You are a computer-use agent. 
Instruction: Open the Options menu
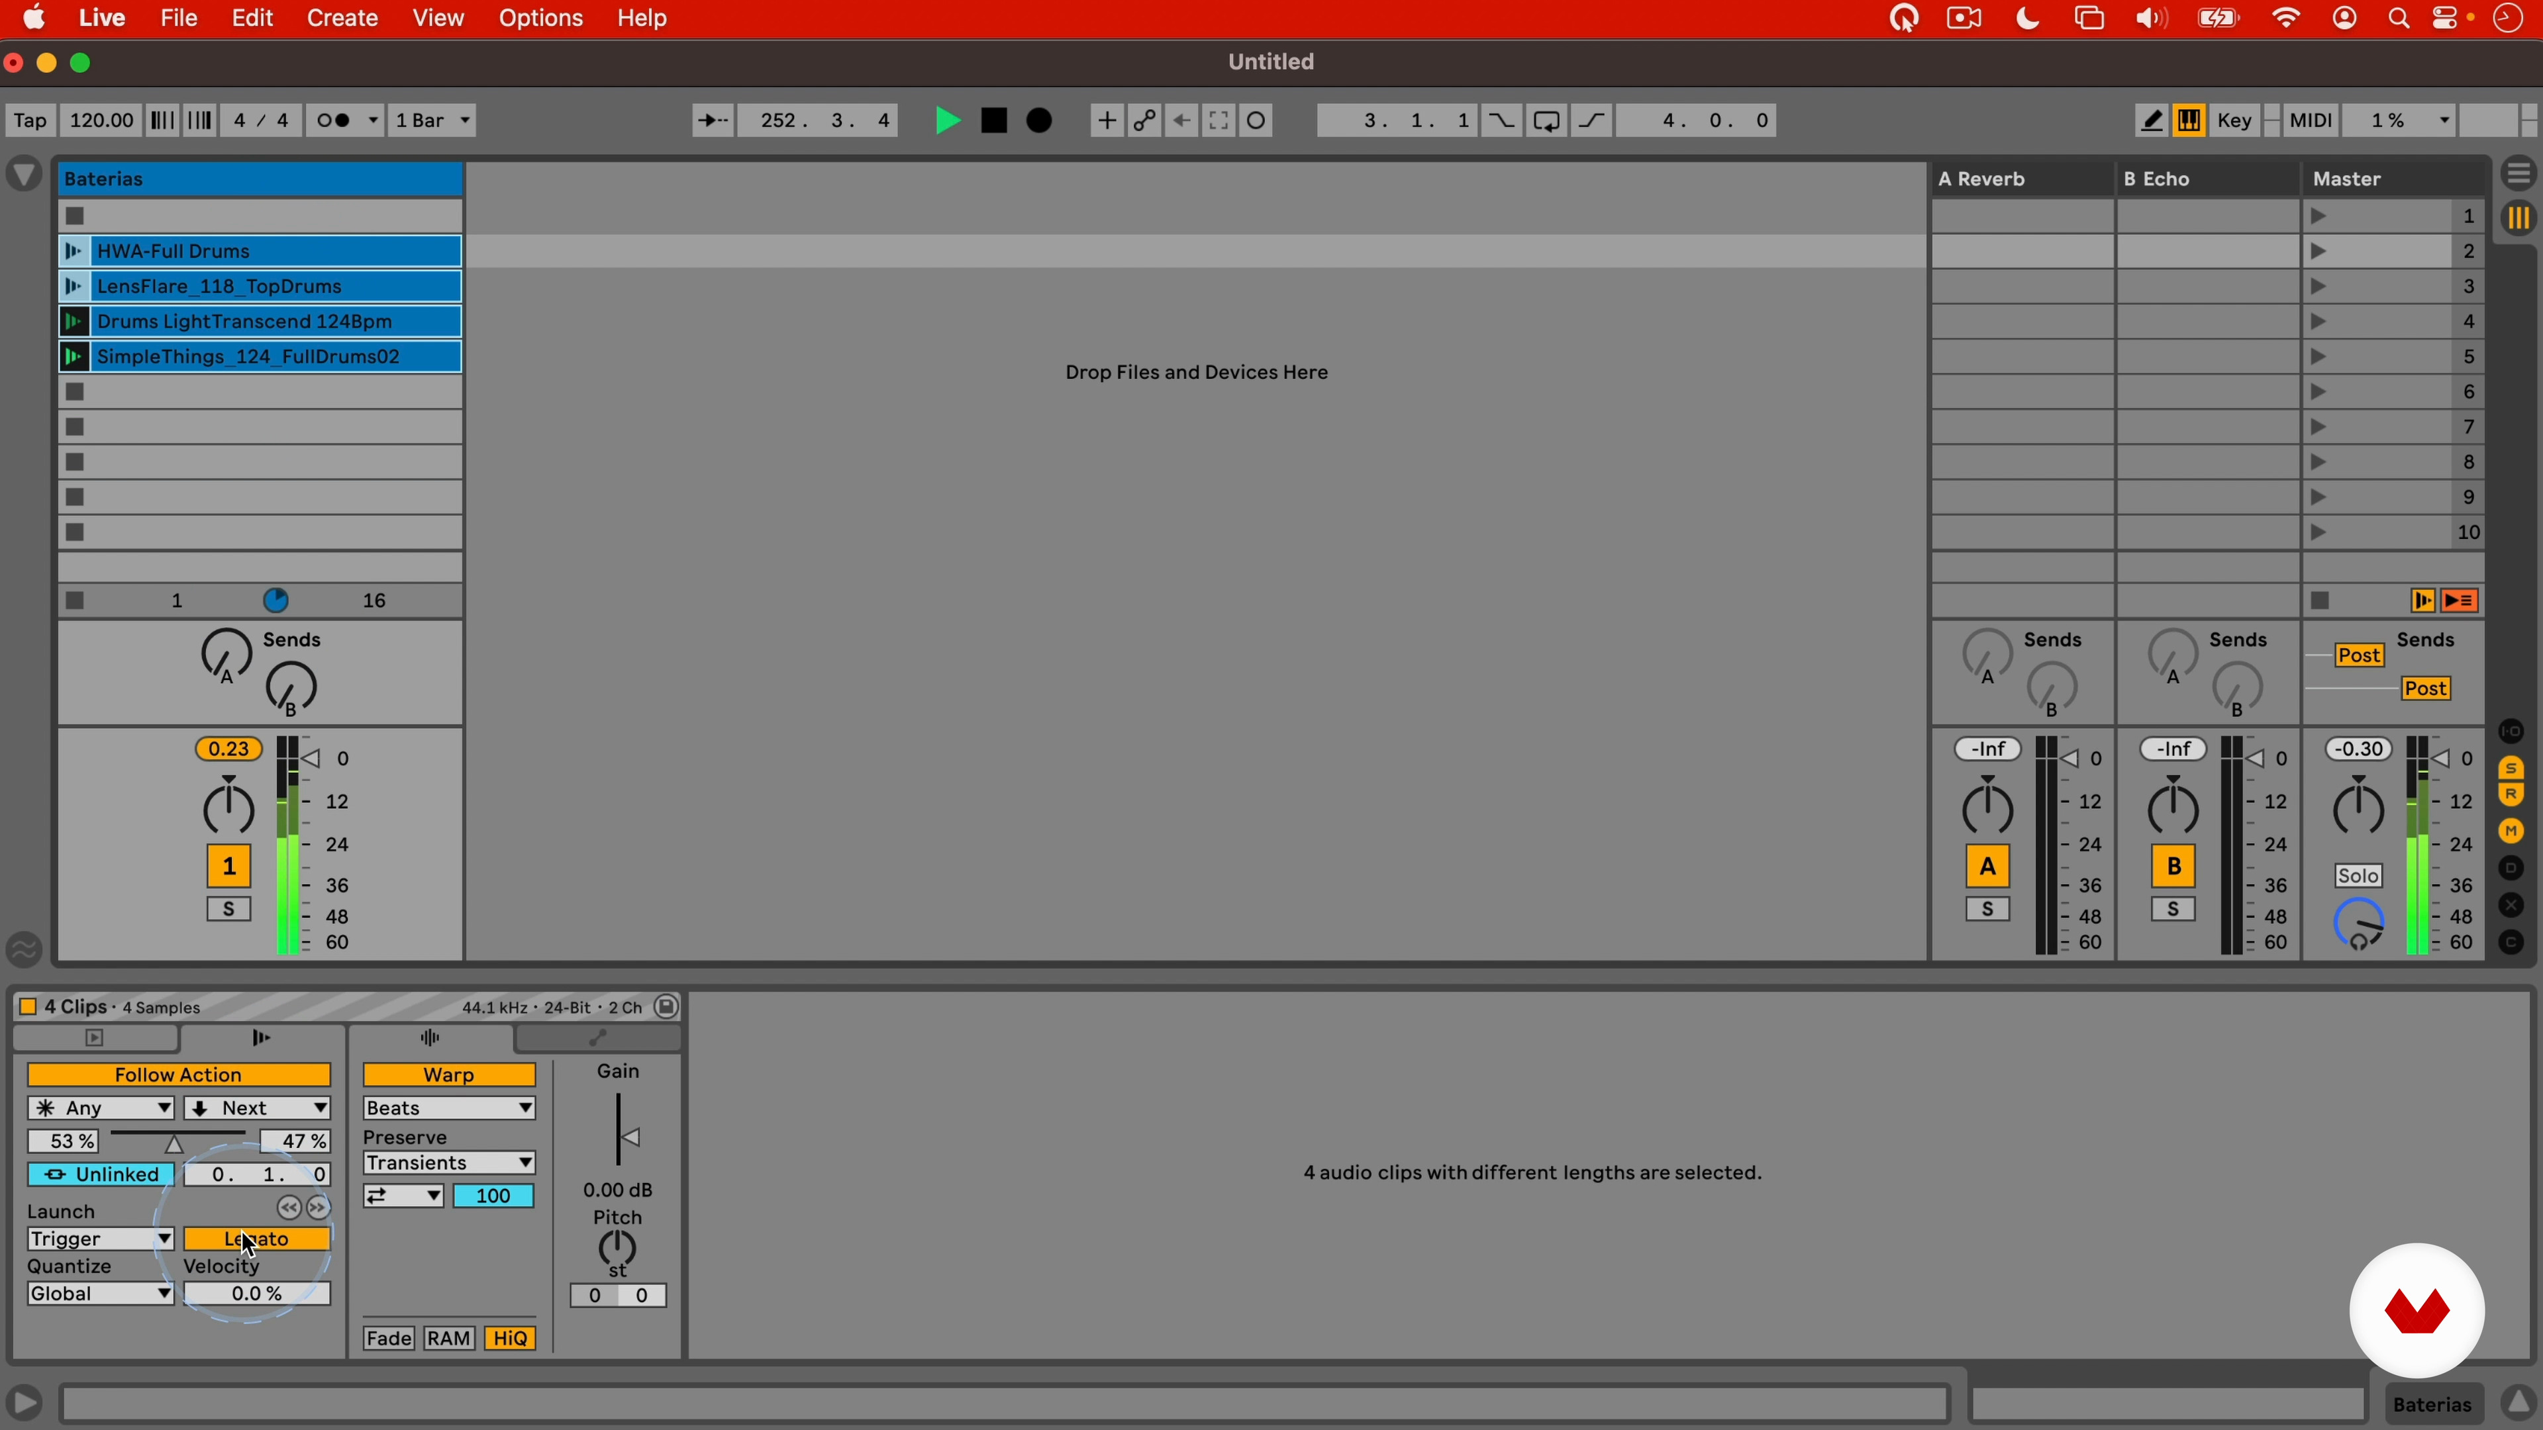click(541, 19)
